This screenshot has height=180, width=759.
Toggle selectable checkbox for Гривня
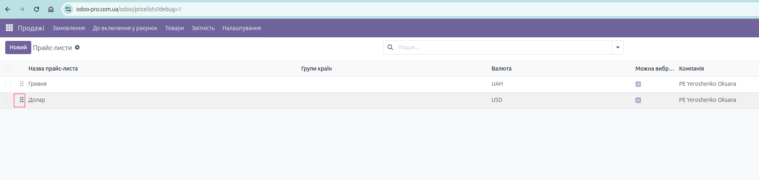coord(638,84)
